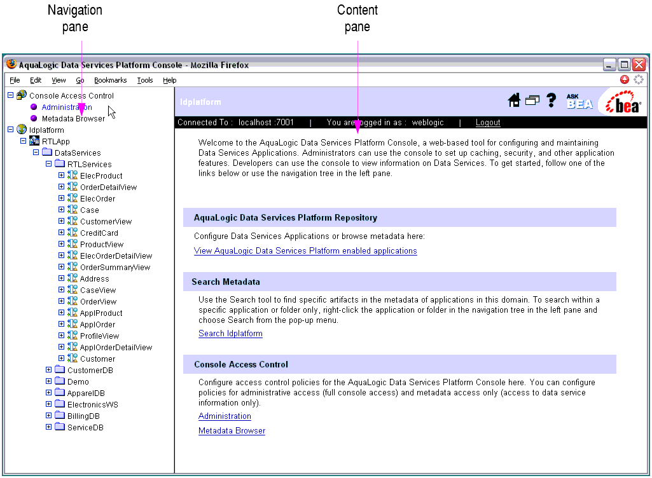Click the CreditCard data service icon
This screenshot has width=652, height=478.
click(73, 233)
